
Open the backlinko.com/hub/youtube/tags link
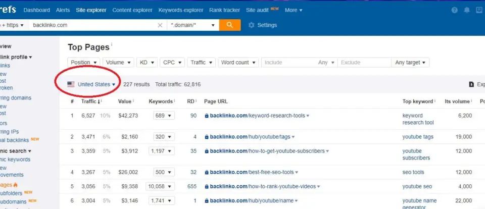pyautogui.click(x=250, y=137)
